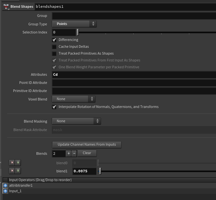Click the Point ID Attribute label
Image resolution: width=216 pixels, height=200 pixels.
click(33, 83)
